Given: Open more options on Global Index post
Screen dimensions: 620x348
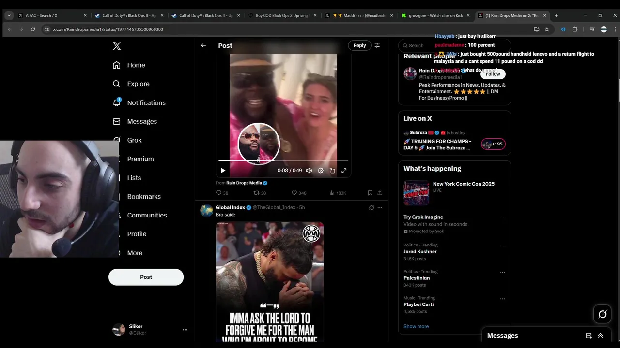Looking at the screenshot, I should pyautogui.click(x=380, y=207).
